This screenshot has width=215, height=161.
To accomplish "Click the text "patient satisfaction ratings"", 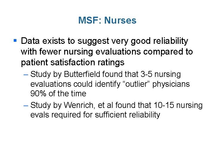I will [73, 62].
